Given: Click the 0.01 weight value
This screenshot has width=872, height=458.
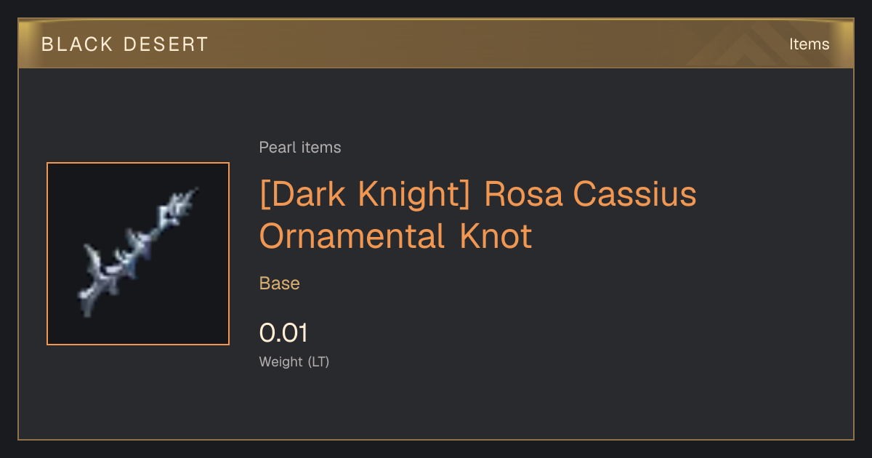Looking at the screenshot, I should pos(283,333).
